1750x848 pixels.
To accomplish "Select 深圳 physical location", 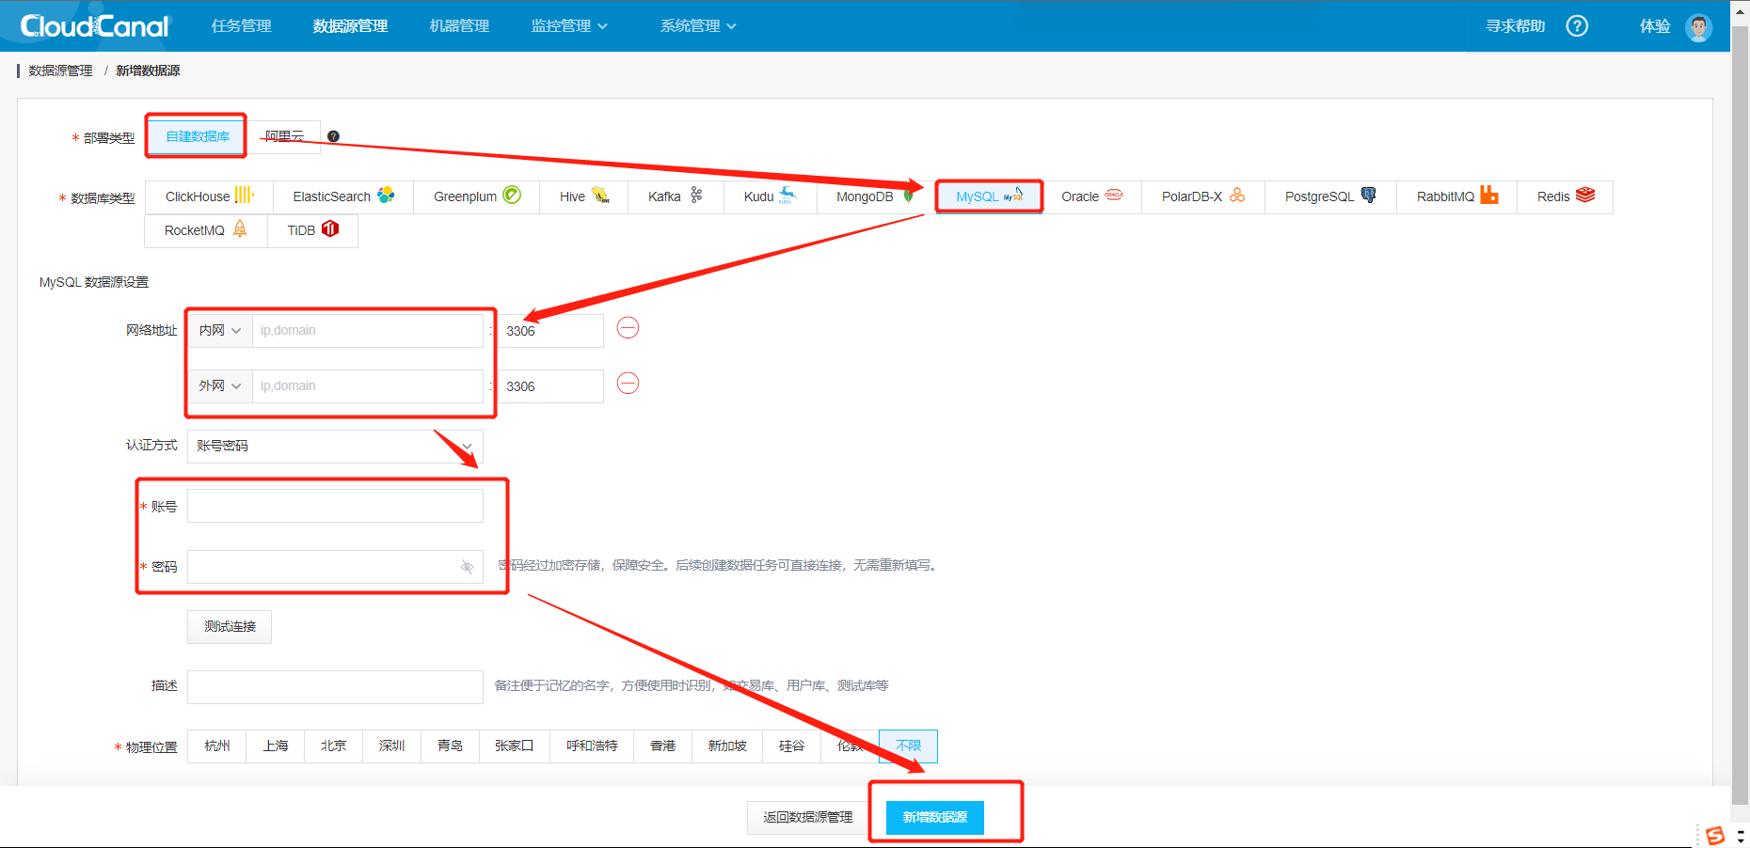I will pos(392,746).
